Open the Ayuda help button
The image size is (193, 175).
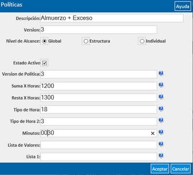click(182, 6)
